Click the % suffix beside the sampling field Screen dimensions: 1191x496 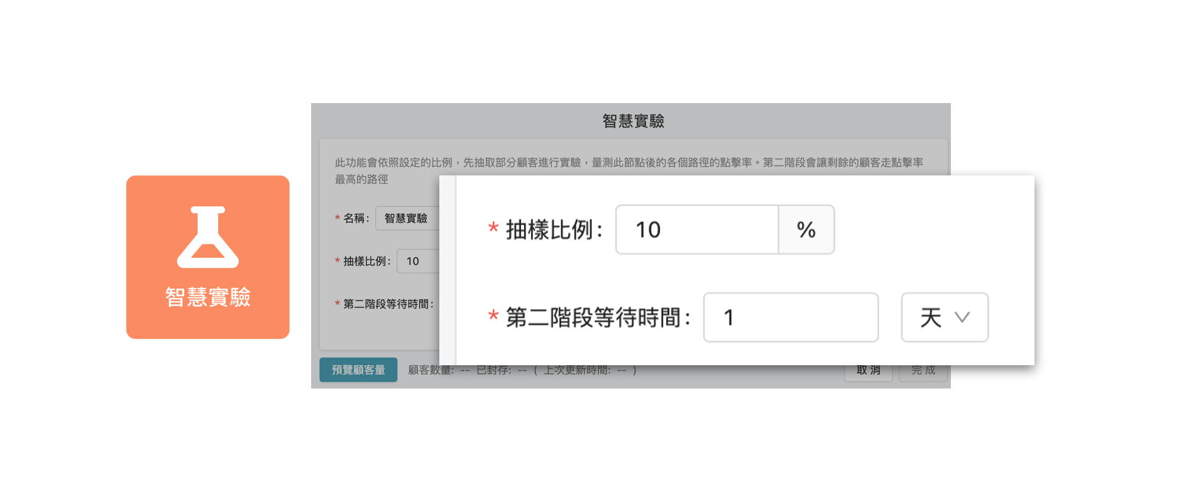[x=806, y=229]
